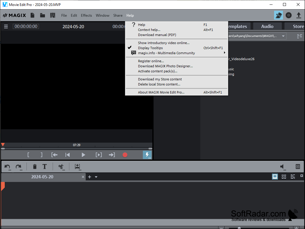Image resolution: width=305 pixels, height=229 pixels.
Task: Set range end with the right bracket
Action: [41, 155]
